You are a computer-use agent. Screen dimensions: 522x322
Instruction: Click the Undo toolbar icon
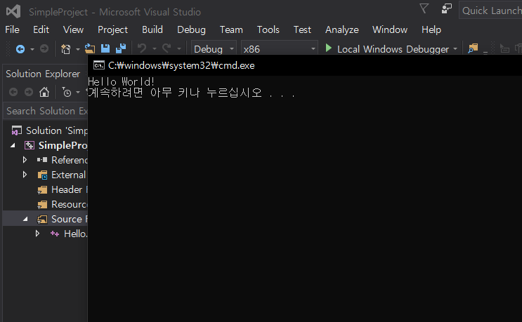click(x=142, y=48)
